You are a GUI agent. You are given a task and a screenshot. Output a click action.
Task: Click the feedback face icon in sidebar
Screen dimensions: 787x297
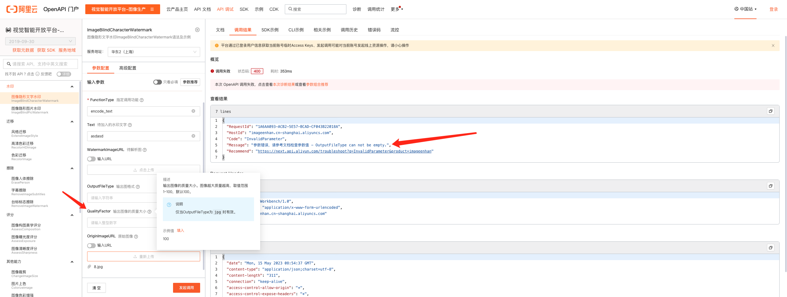38,74
